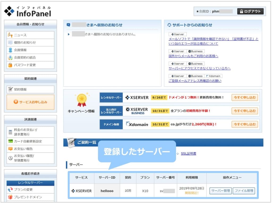Click the お支払い履歴 clock icon
The height and width of the screenshot is (203, 272).
coord(10,158)
